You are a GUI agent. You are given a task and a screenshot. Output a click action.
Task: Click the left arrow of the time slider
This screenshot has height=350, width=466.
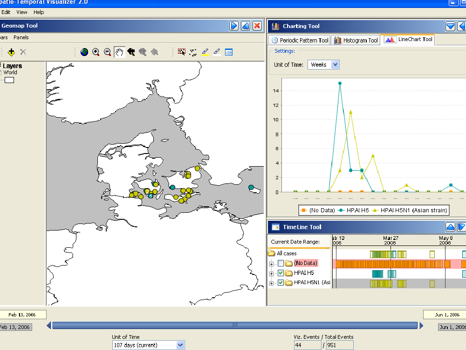click(49, 326)
